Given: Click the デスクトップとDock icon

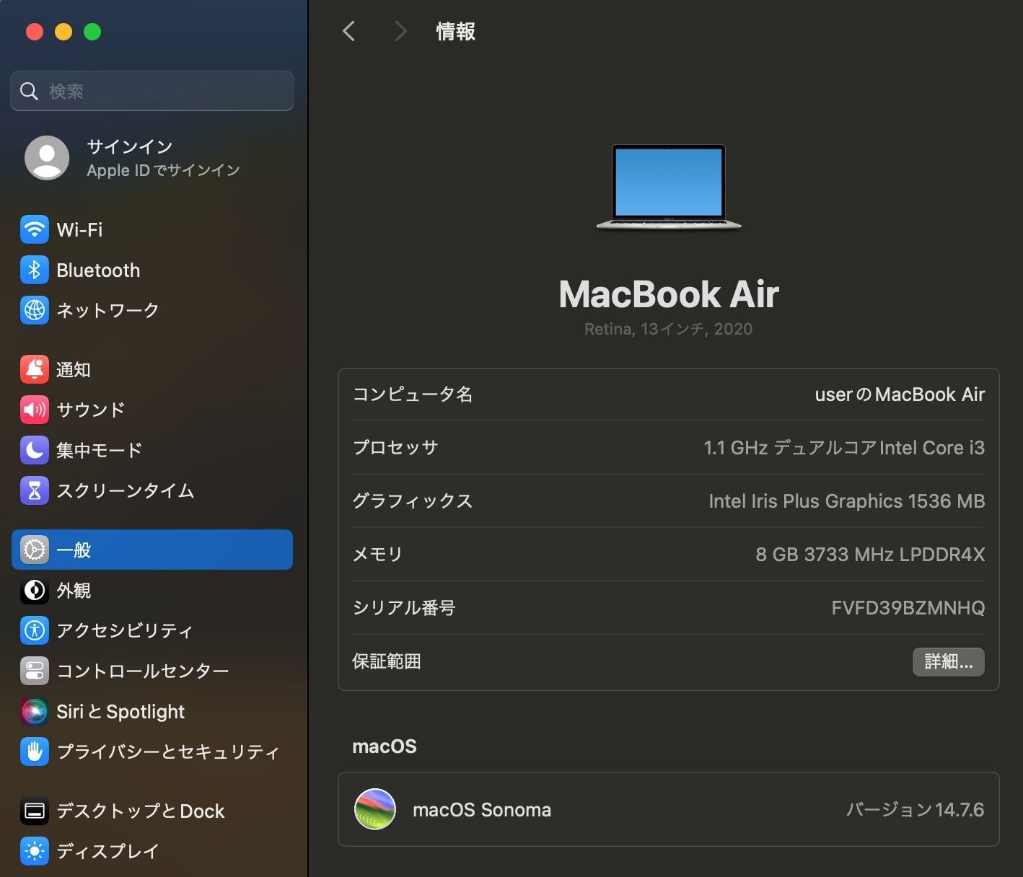Looking at the screenshot, I should coord(34,811).
